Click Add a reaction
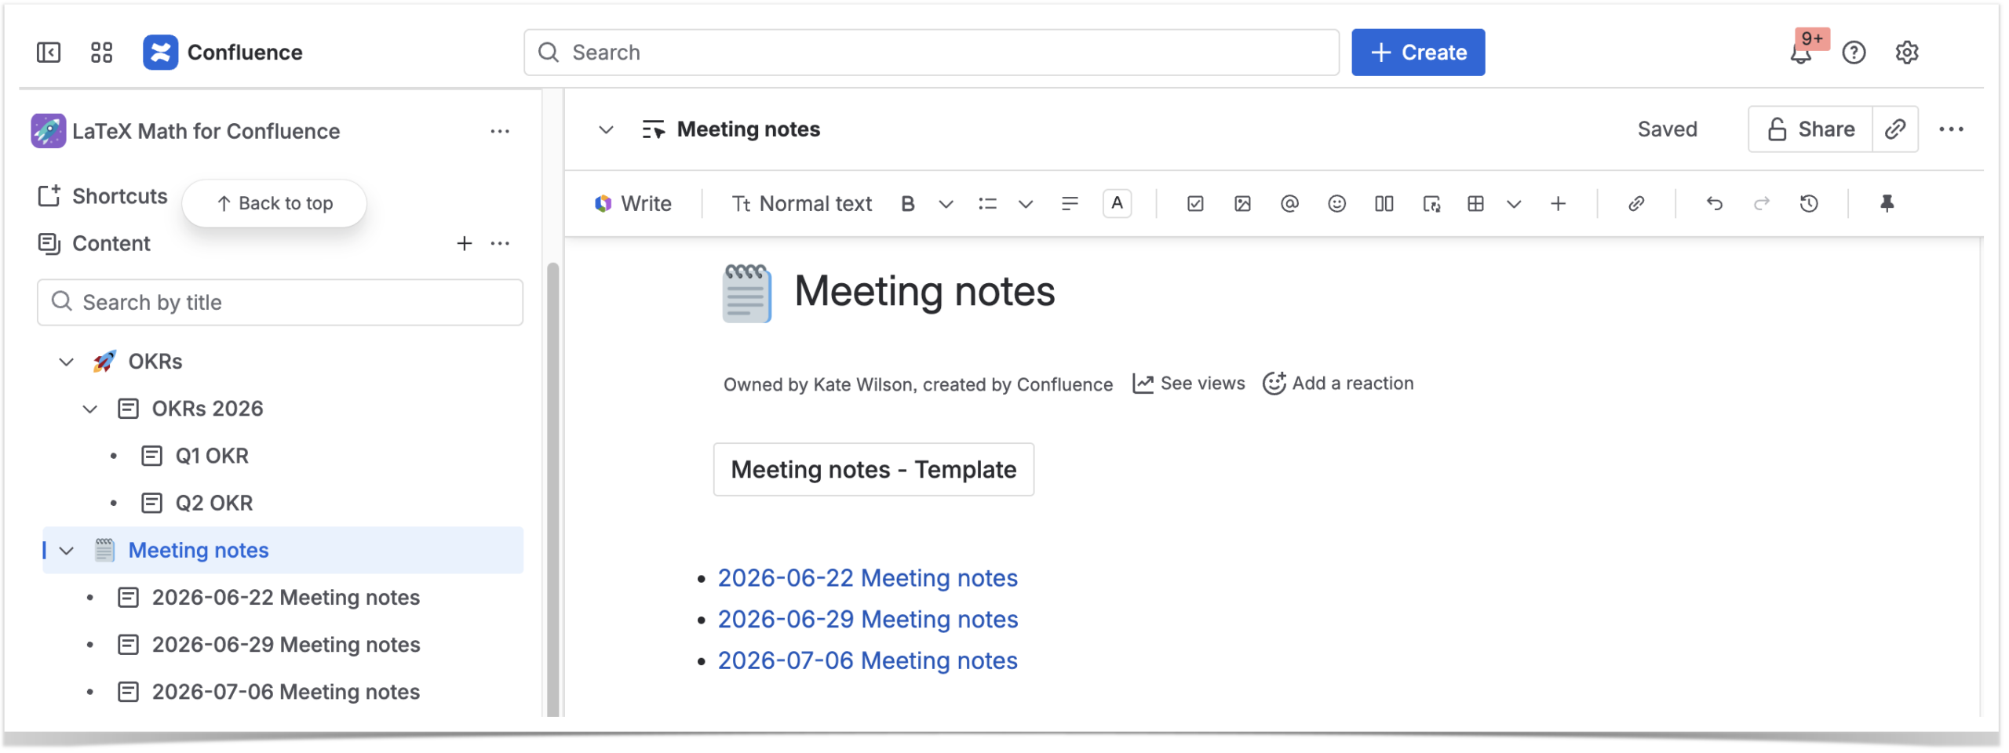Viewport: 2009px width, 753px height. tap(1338, 384)
